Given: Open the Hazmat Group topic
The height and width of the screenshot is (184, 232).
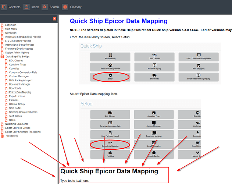Looking at the screenshot, I should coord(17,104).
